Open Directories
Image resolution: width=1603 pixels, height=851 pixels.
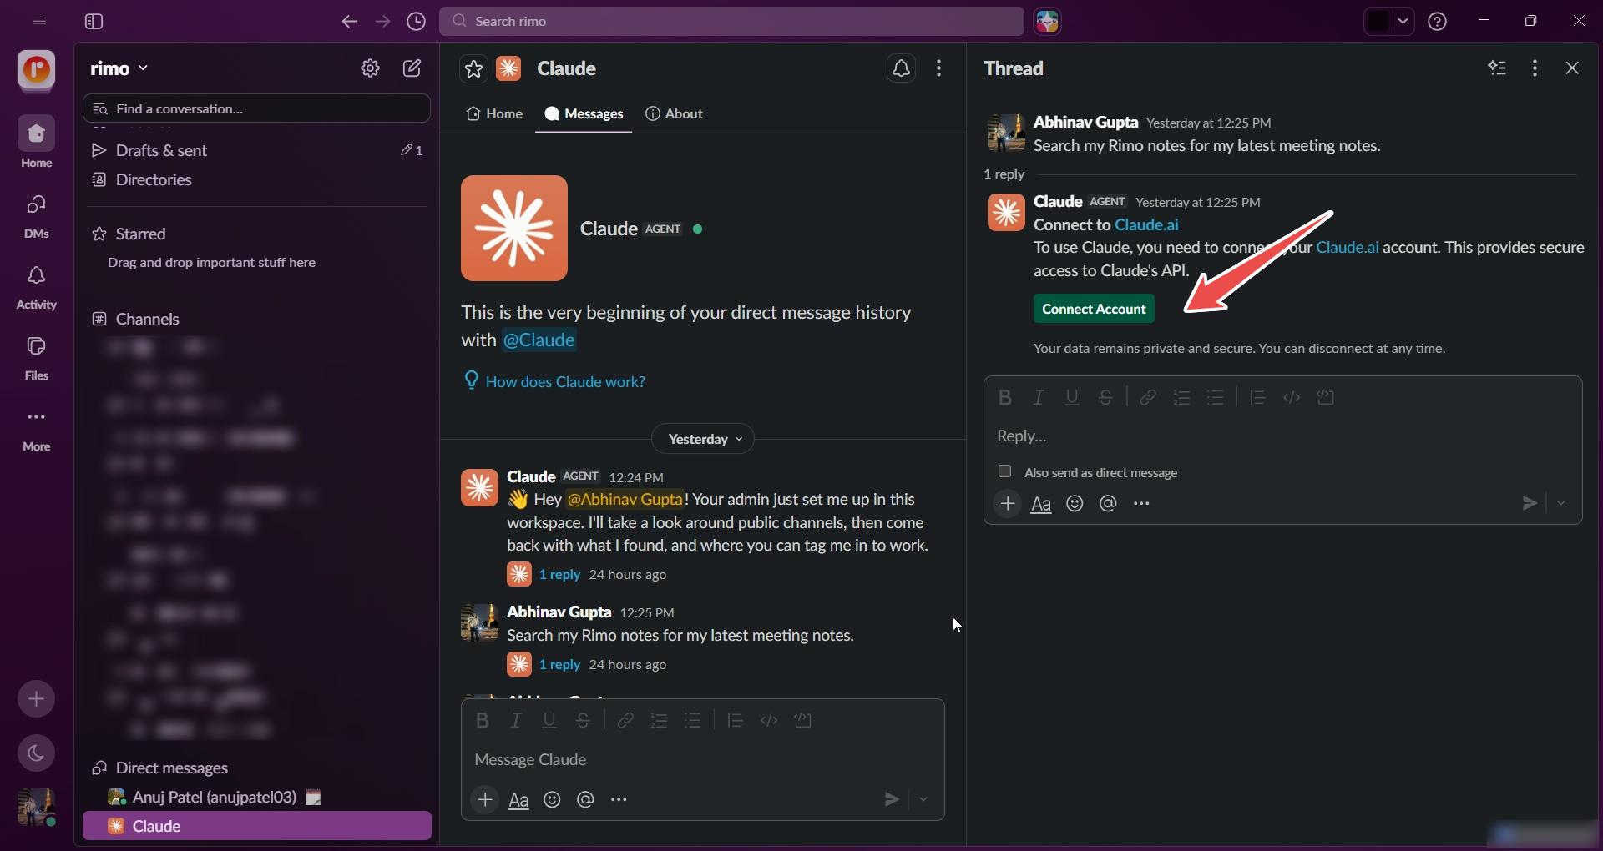pyautogui.click(x=256, y=179)
